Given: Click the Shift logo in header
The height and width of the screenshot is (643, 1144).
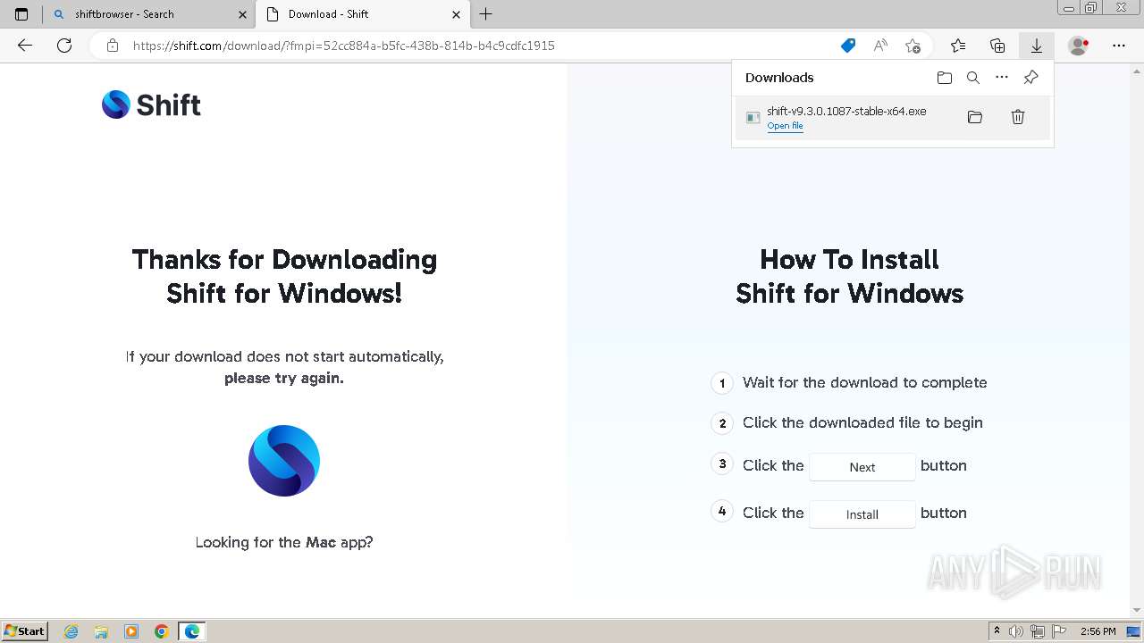Looking at the screenshot, I should tap(151, 104).
